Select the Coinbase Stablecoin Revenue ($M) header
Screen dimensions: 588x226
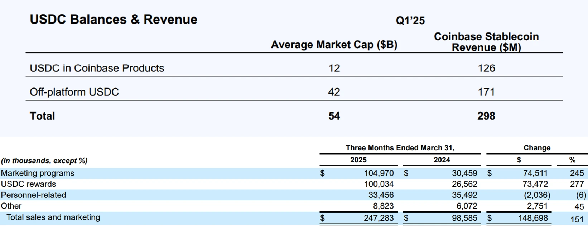[x=486, y=42]
